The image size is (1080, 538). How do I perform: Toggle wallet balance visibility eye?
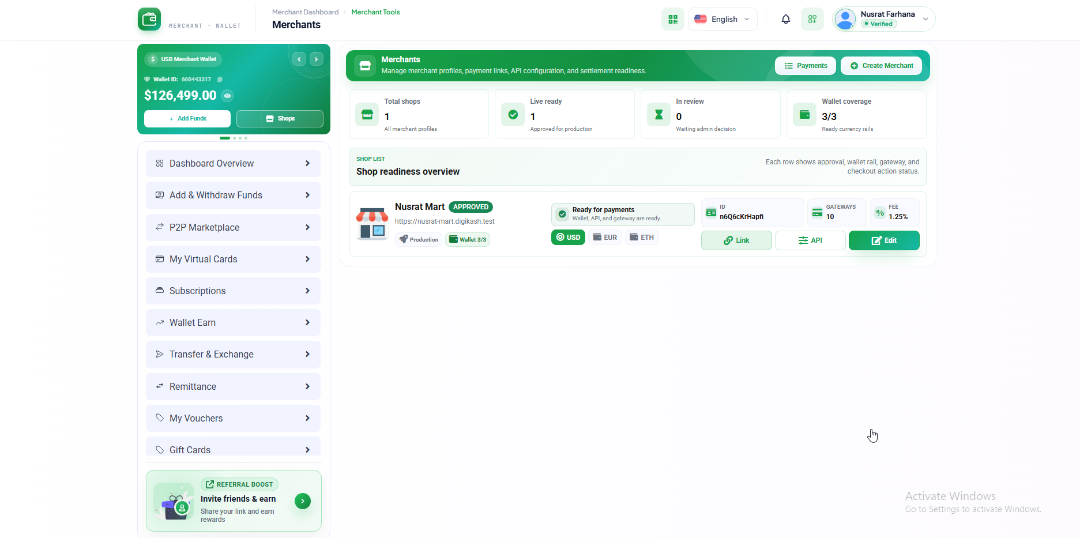228,96
